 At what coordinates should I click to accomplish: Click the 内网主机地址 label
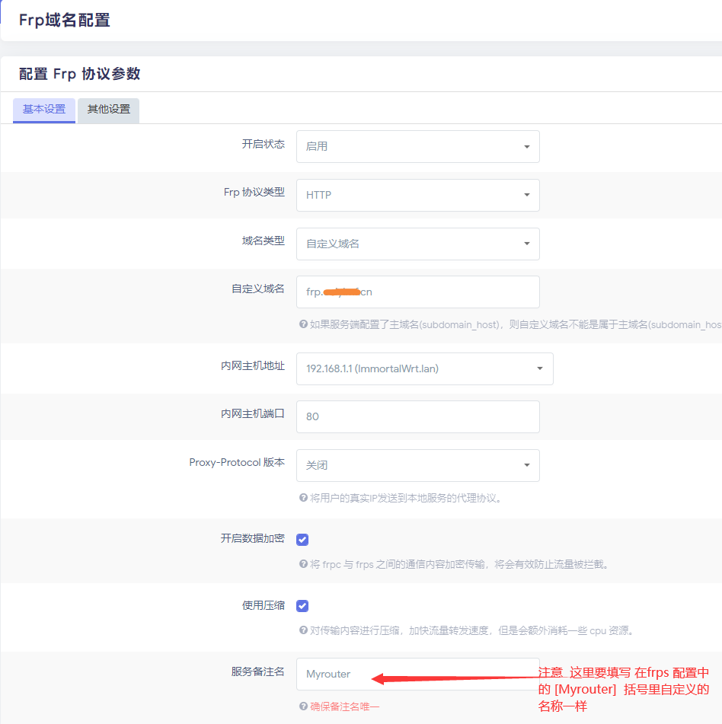pos(252,365)
